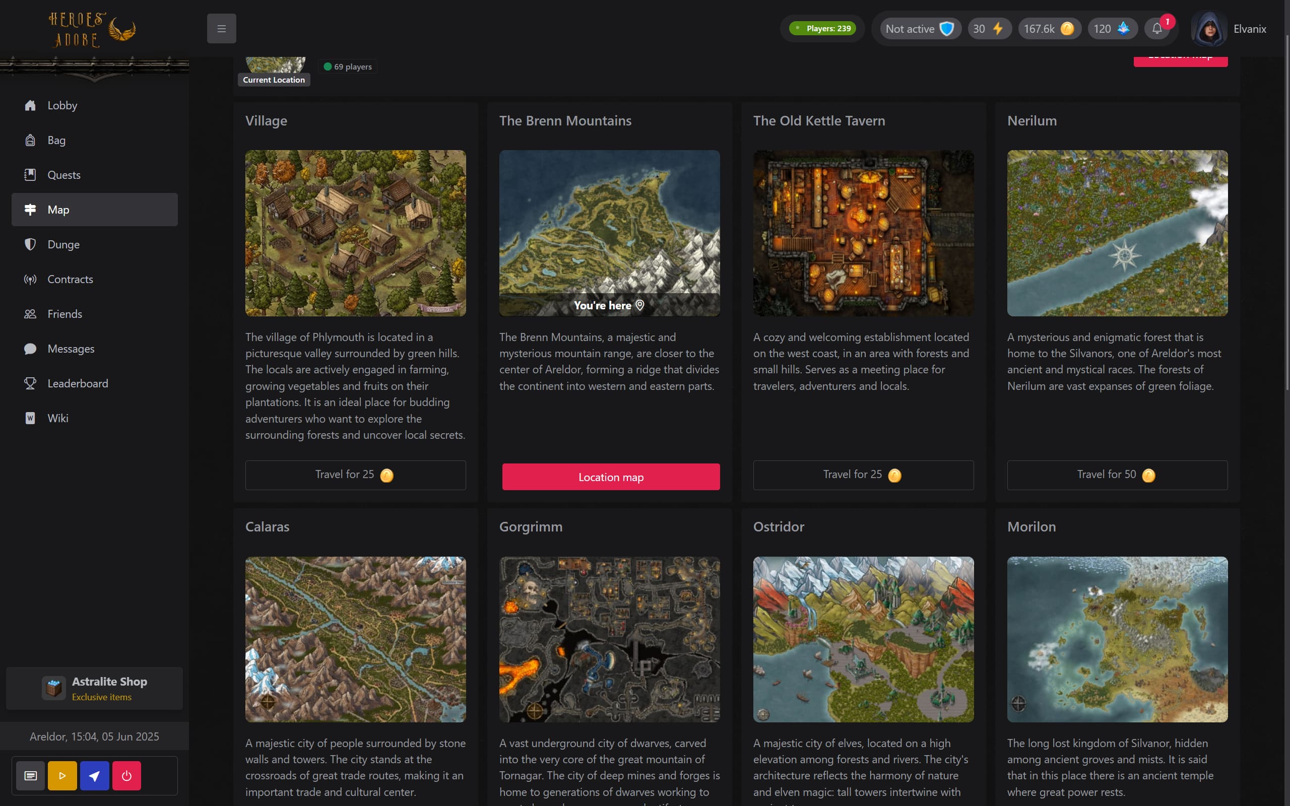Click the Players: 239 online badge

822,28
